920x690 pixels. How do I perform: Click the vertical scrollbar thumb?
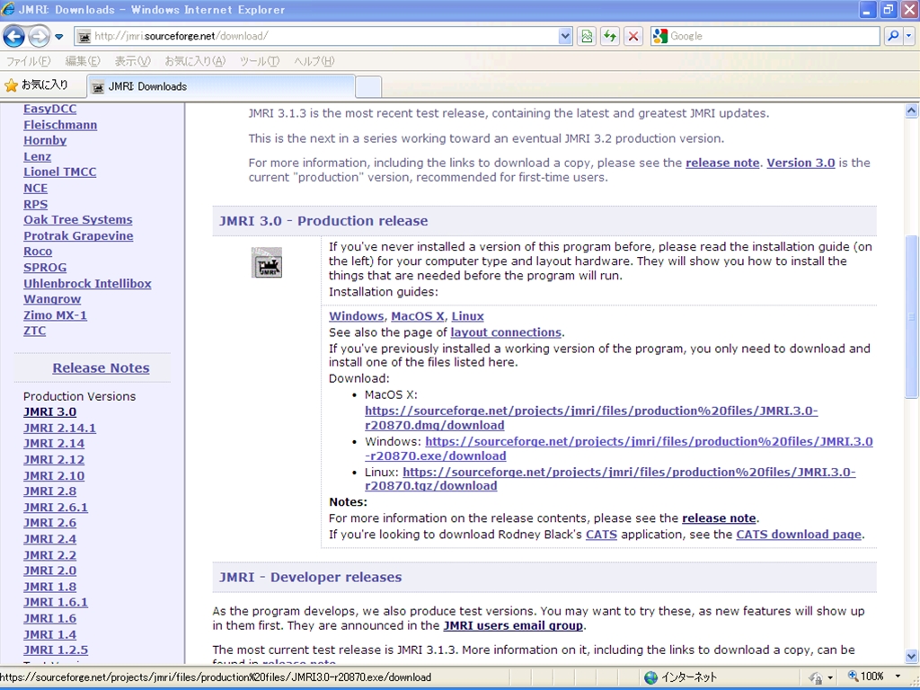911,317
